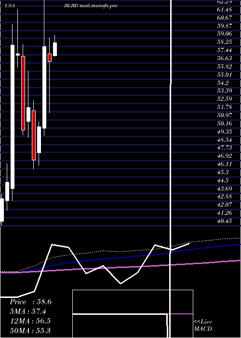Click the 46.92 price axis label
Image resolution: width=241 pixels, height=338 pixels.
click(x=225, y=156)
